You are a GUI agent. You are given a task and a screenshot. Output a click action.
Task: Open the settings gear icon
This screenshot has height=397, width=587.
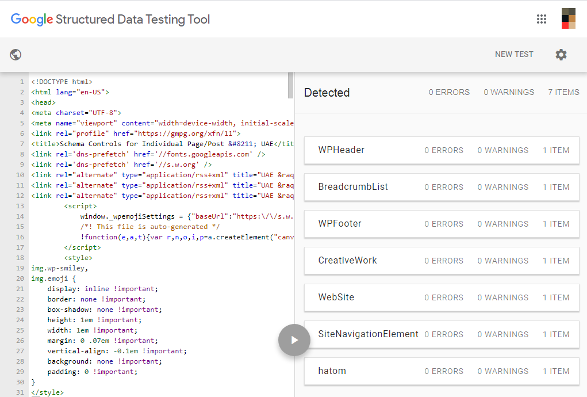(561, 55)
